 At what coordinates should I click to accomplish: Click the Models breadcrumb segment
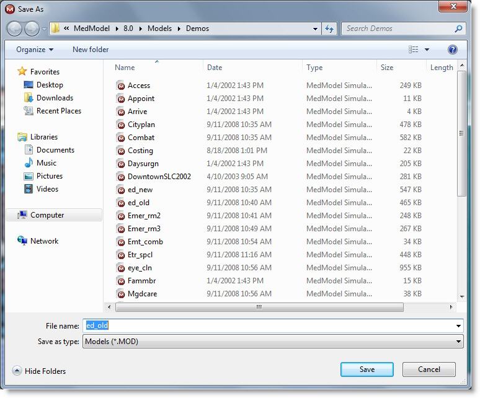point(159,29)
